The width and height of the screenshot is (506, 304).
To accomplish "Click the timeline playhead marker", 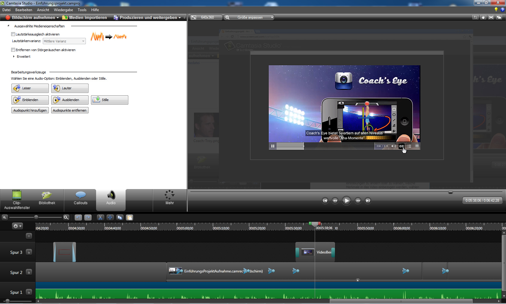I will [x=315, y=224].
